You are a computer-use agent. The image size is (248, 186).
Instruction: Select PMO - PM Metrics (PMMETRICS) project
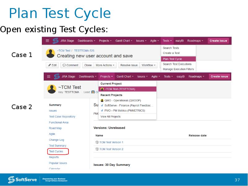pos(127,111)
